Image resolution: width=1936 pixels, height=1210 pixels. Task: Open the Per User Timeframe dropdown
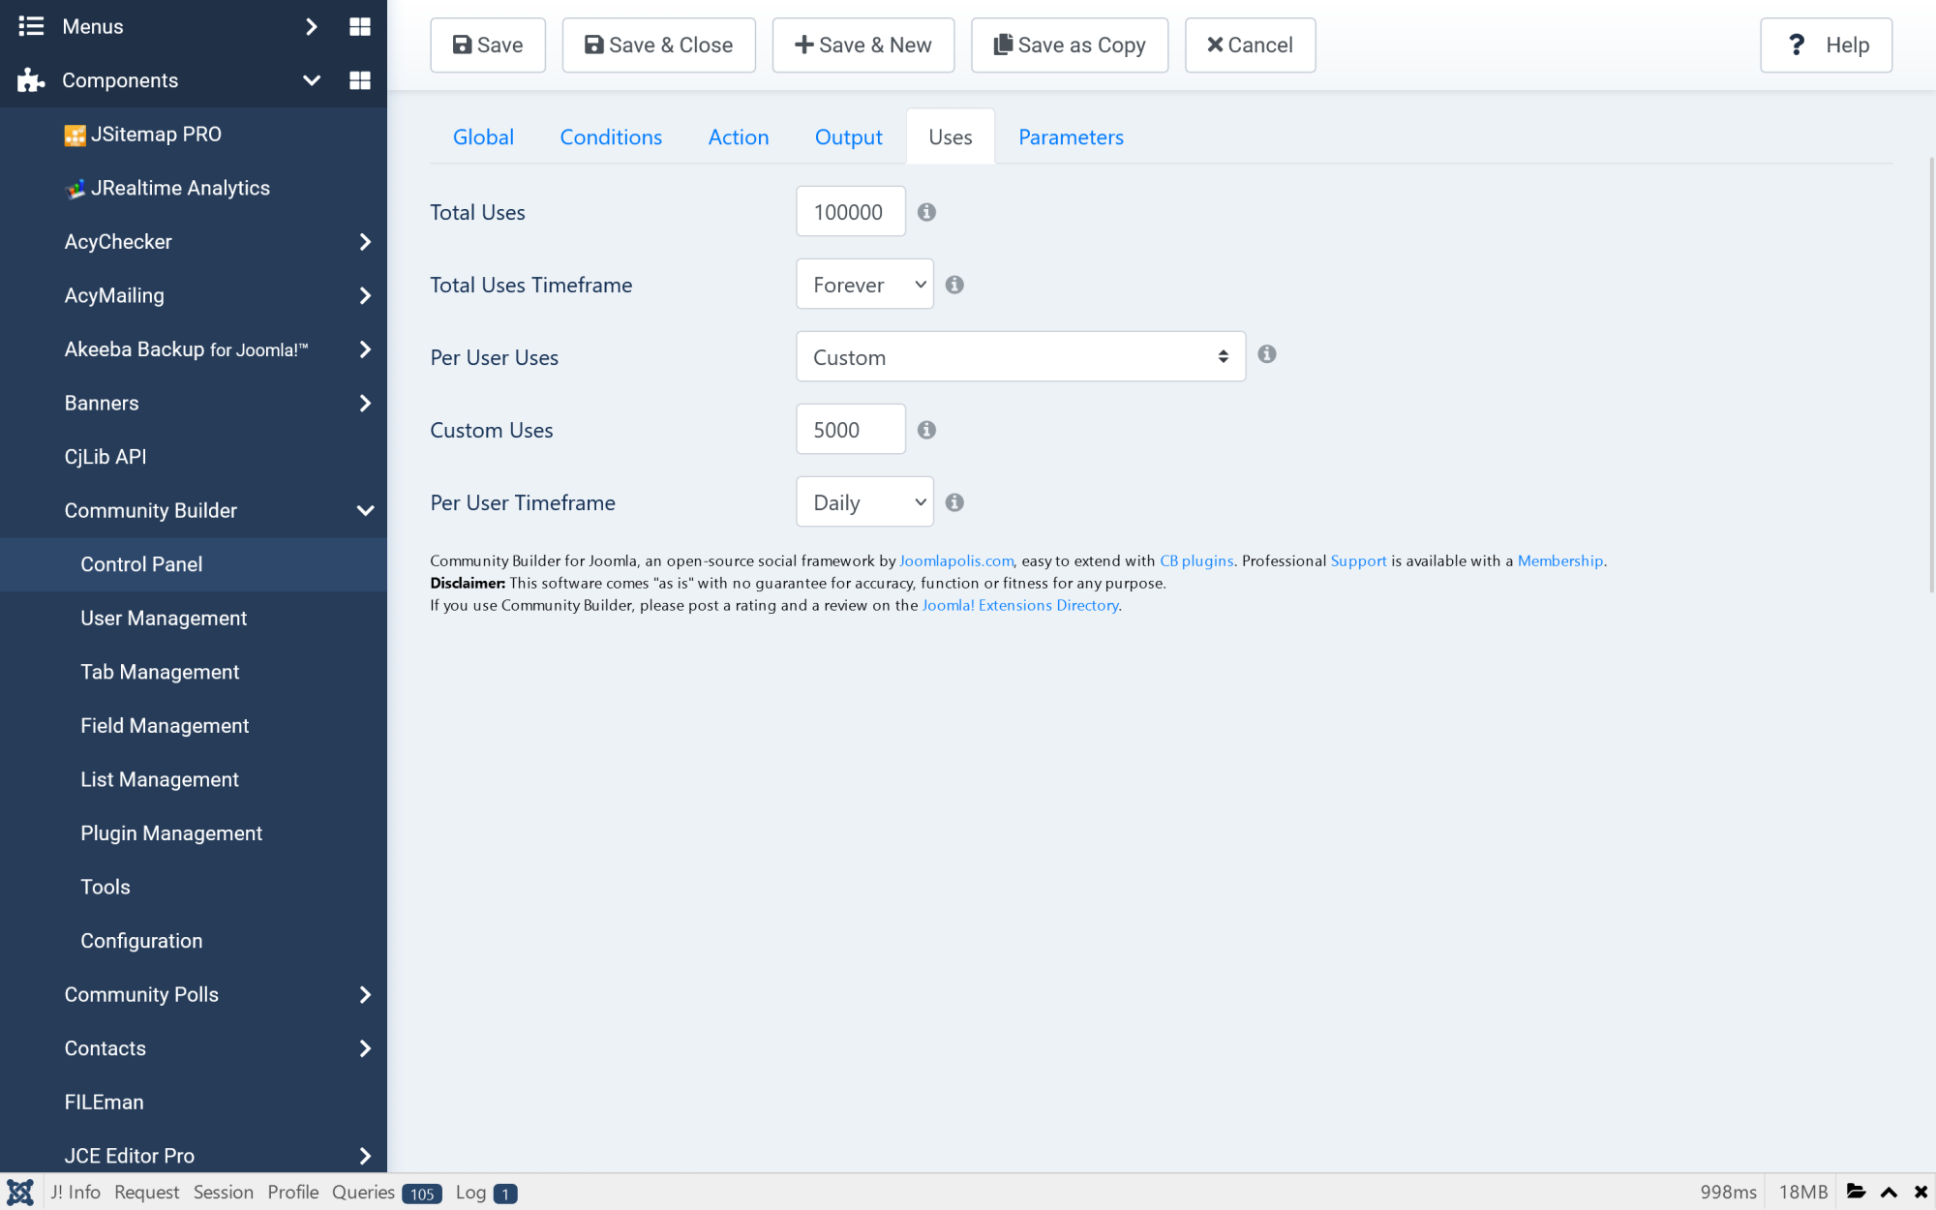pyautogui.click(x=864, y=502)
